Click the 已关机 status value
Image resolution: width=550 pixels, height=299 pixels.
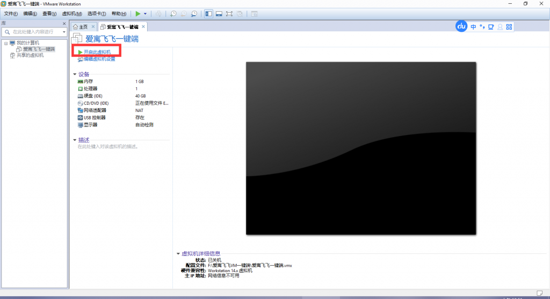click(215, 260)
